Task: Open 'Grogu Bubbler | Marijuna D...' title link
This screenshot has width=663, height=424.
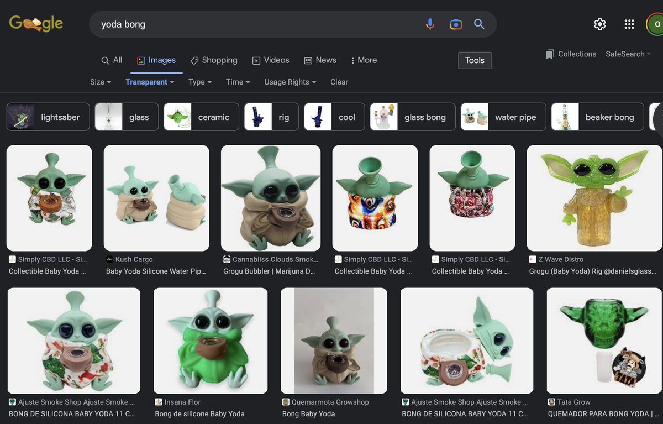Action: point(270,271)
